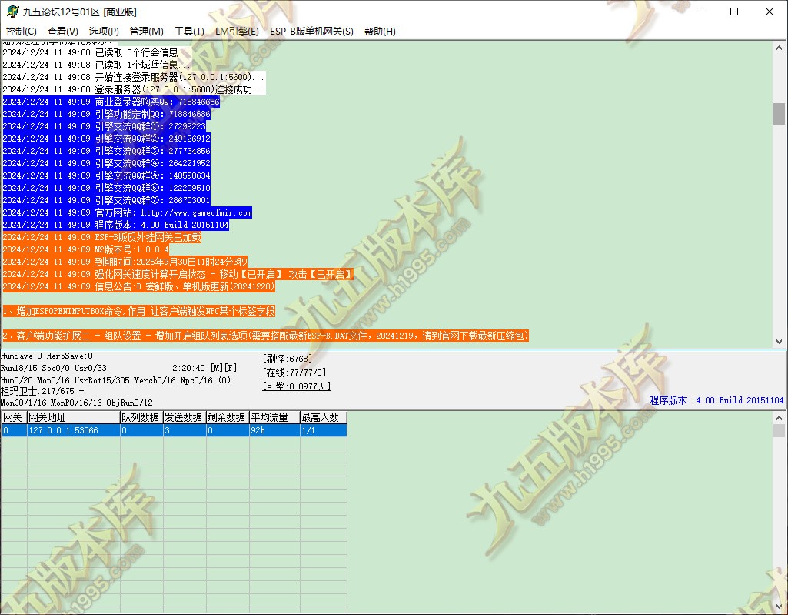Click the 引擎交流QQ群③: 277734856 line
The height and width of the screenshot is (615, 788).
pyautogui.click(x=107, y=151)
